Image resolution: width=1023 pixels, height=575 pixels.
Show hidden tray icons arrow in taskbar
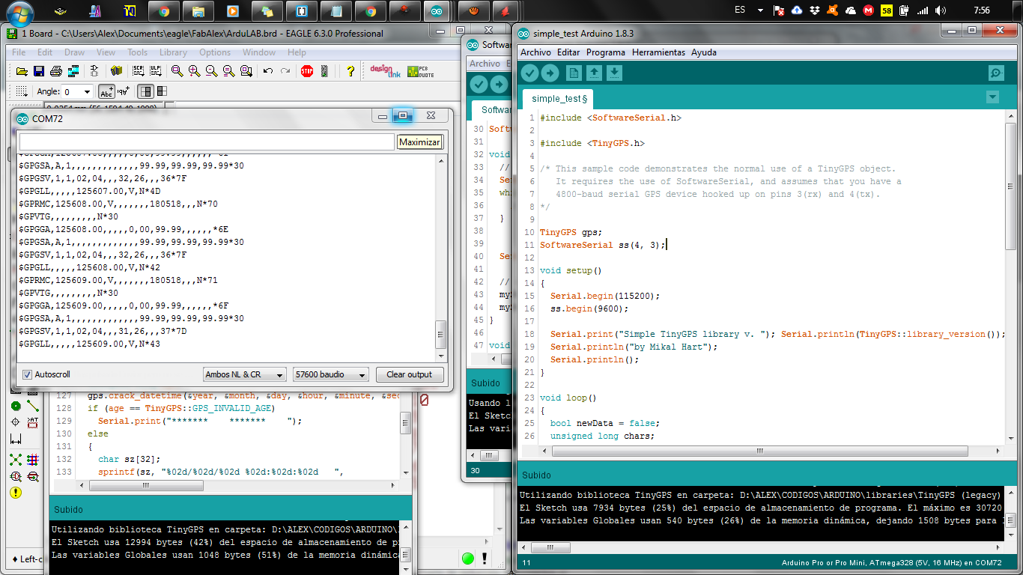pos(761,10)
